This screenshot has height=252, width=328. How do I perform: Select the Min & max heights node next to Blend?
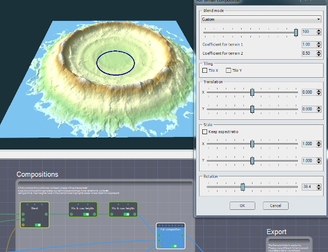pyautogui.click(x=83, y=208)
